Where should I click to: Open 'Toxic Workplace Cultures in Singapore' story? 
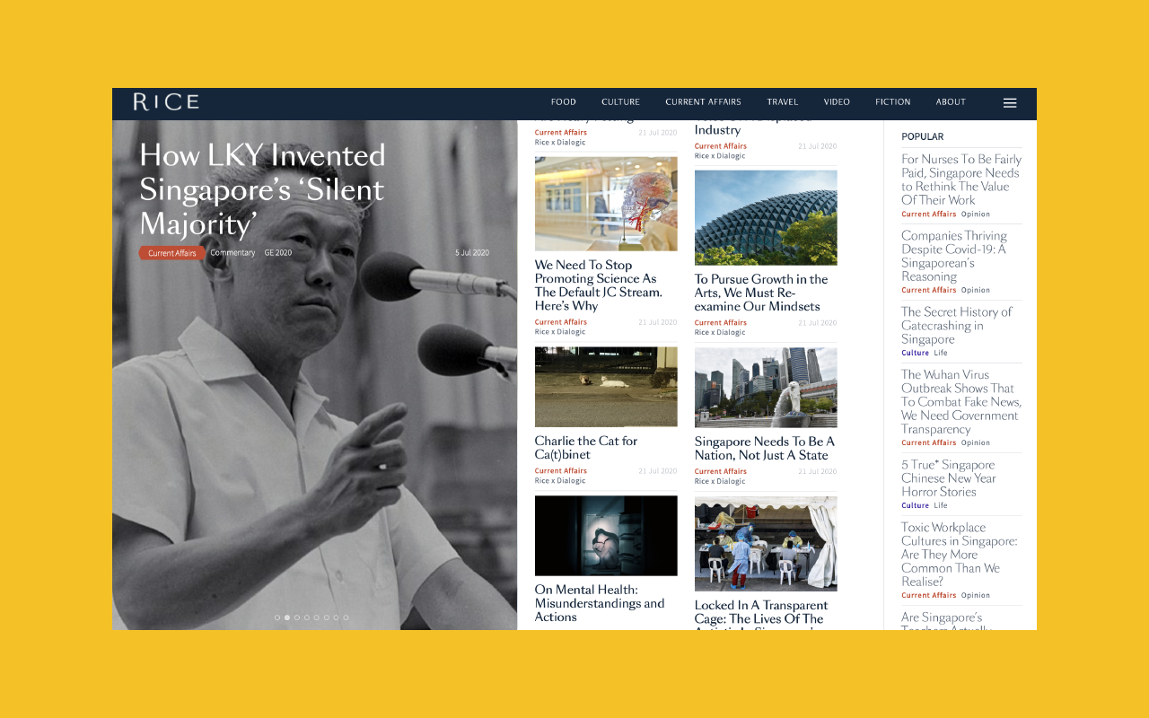[x=960, y=554]
